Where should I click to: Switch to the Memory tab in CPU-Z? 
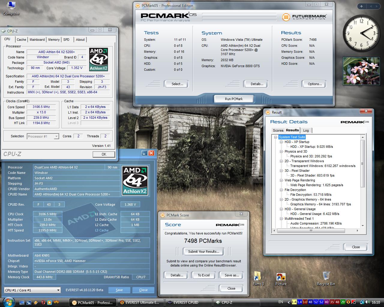tap(54, 40)
